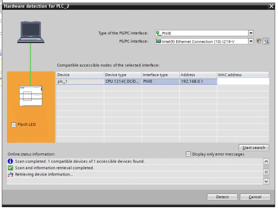The height and width of the screenshot is (209, 278).
Task: Click 'Scan and information retrieval completed.' message
Action: click(x=55, y=168)
